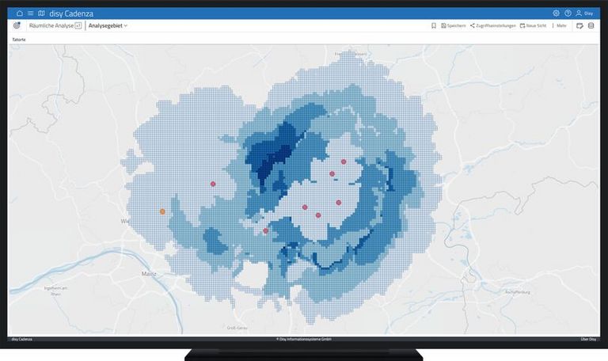Click the bookmark icon
The height and width of the screenshot is (361, 608).
click(x=434, y=26)
